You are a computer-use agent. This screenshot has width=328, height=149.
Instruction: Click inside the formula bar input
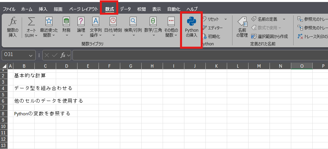[200, 55]
